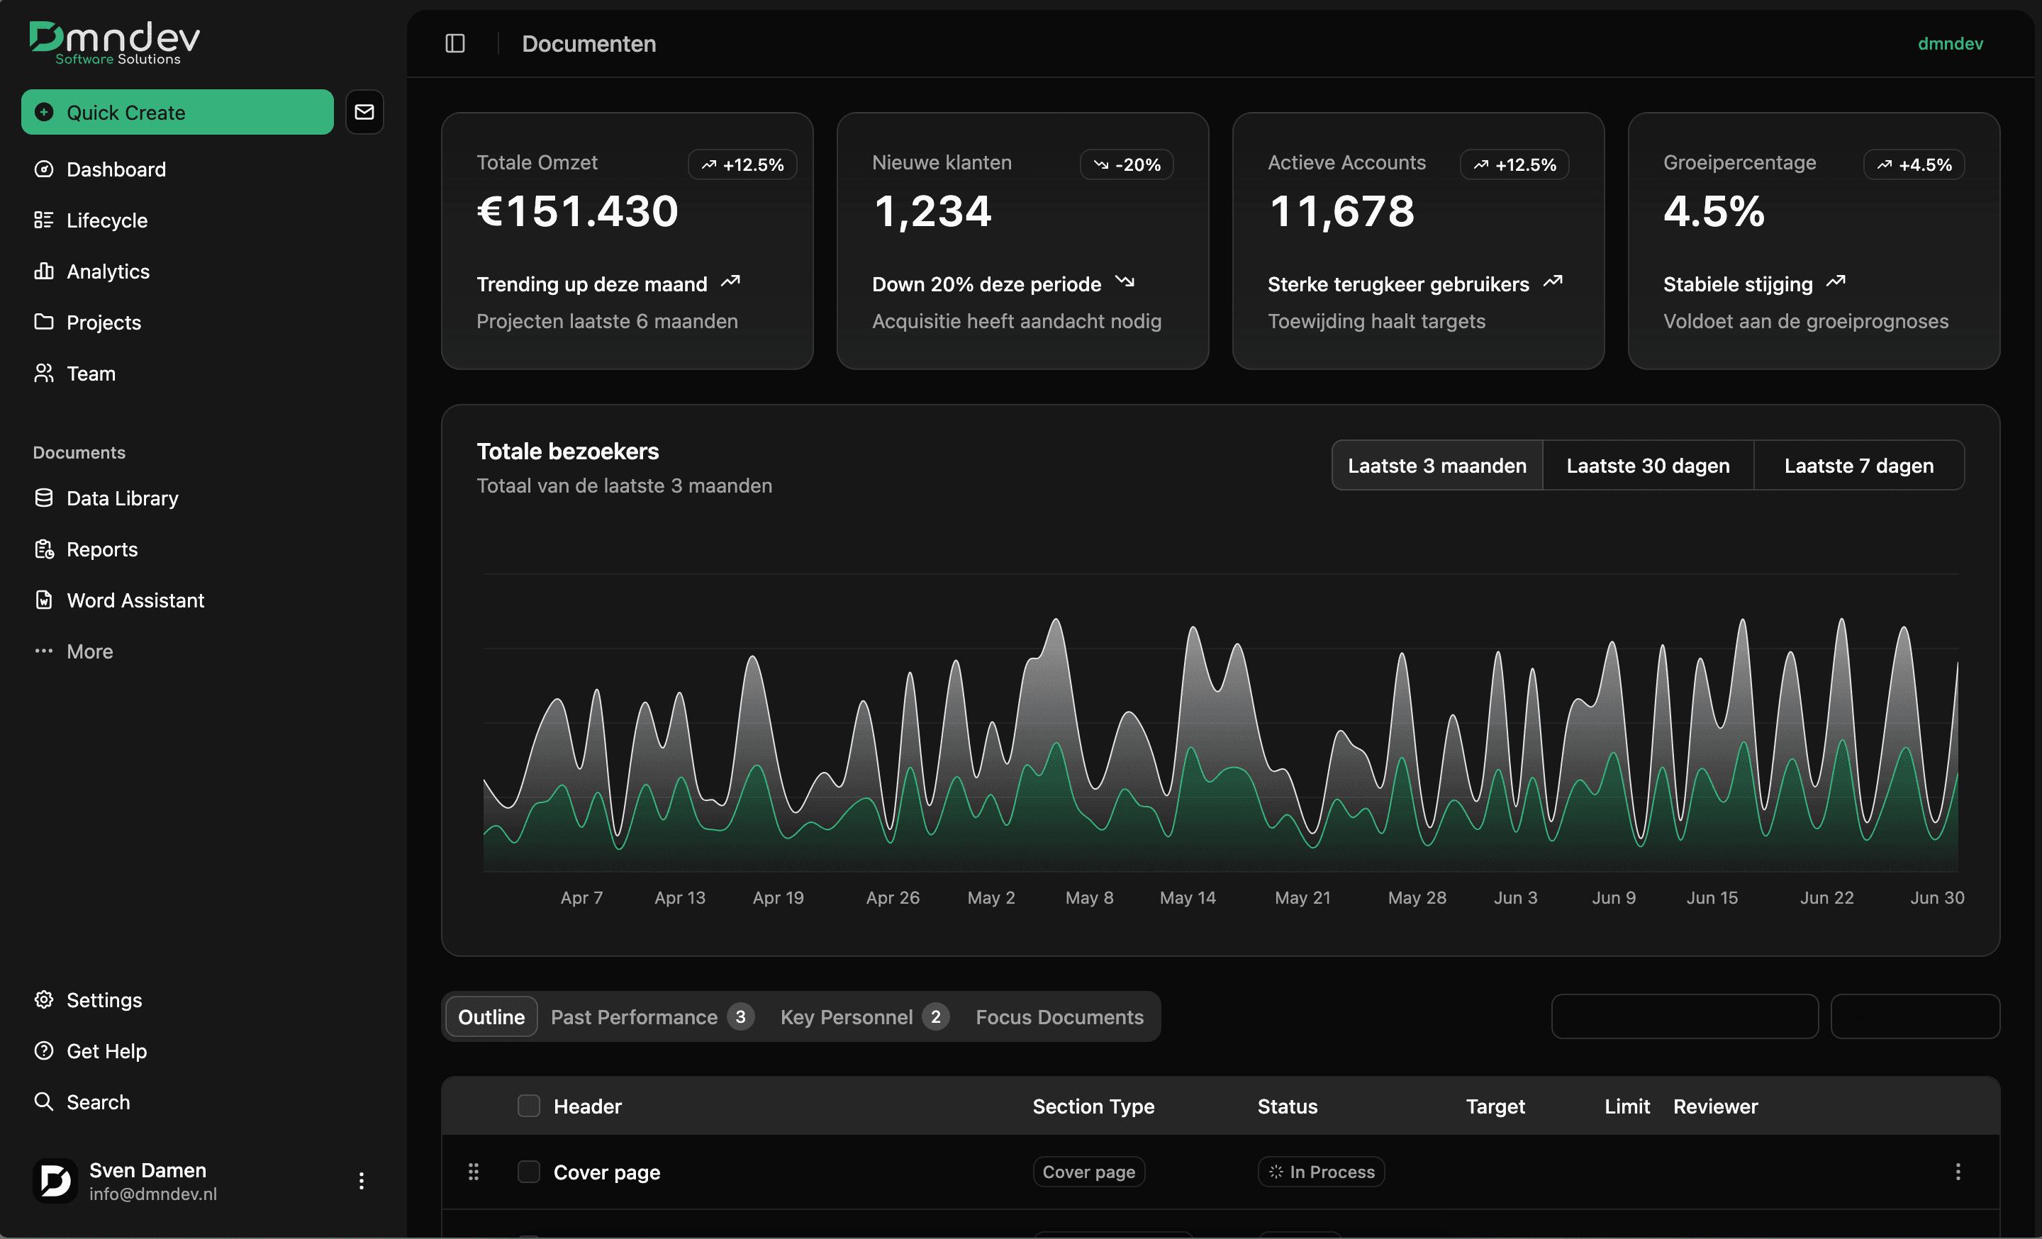This screenshot has width=2042, height=1239.
Task: Open Data Library from sidebar
Action: coord(122,498)
